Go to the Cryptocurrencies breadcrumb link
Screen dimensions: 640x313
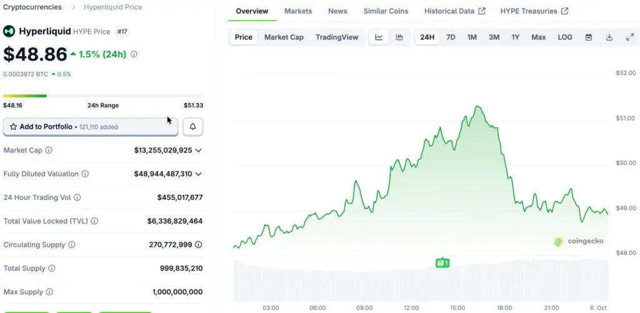click(32, 7)
